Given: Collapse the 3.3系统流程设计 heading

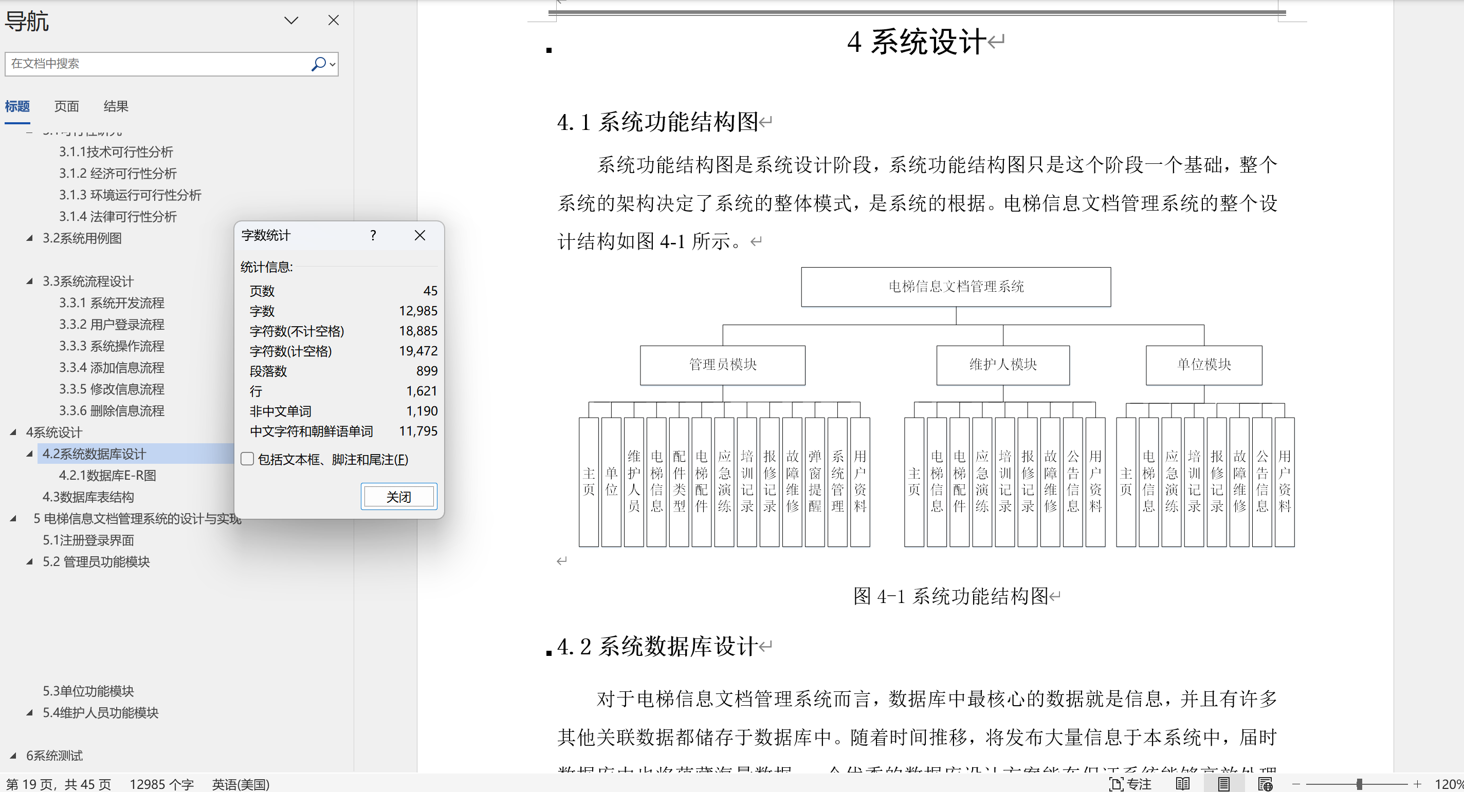Looking at the screenshot, I should point(29,281).
